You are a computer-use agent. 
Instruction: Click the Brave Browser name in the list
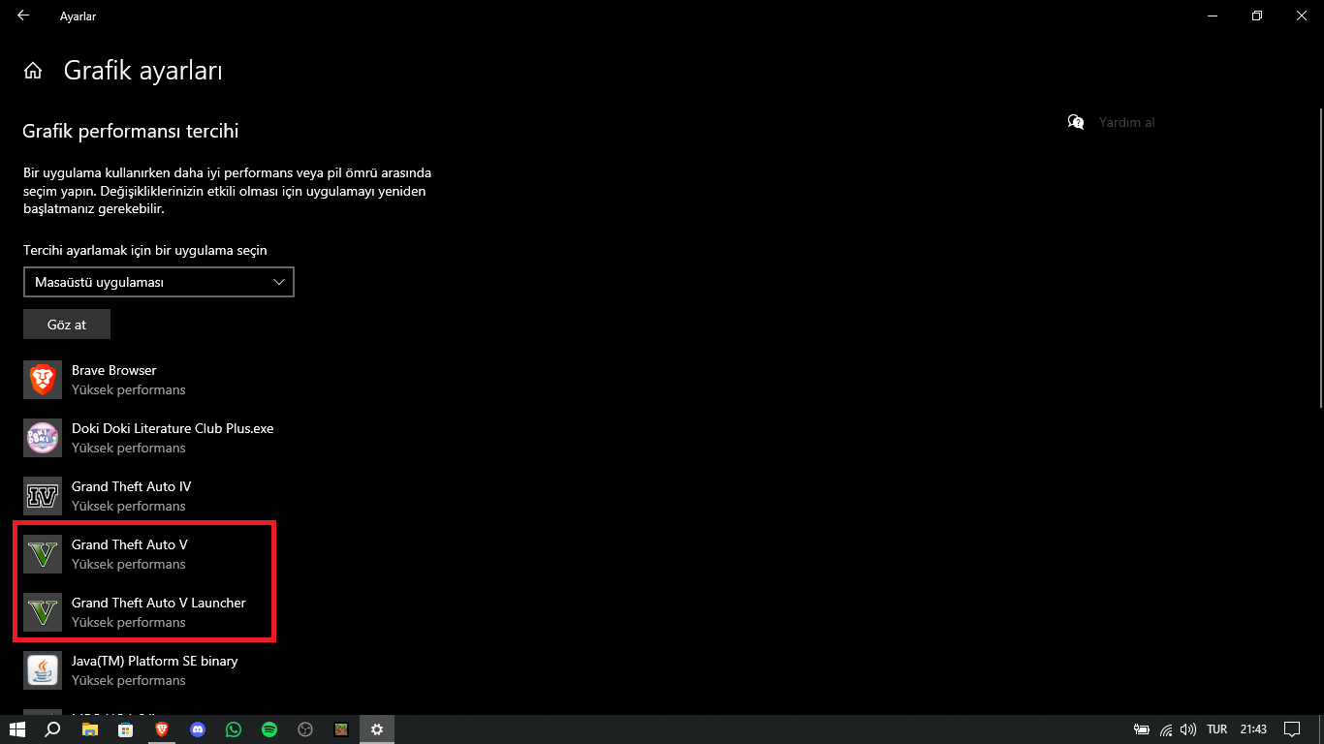pyautogui.click(x=114, y=370)
